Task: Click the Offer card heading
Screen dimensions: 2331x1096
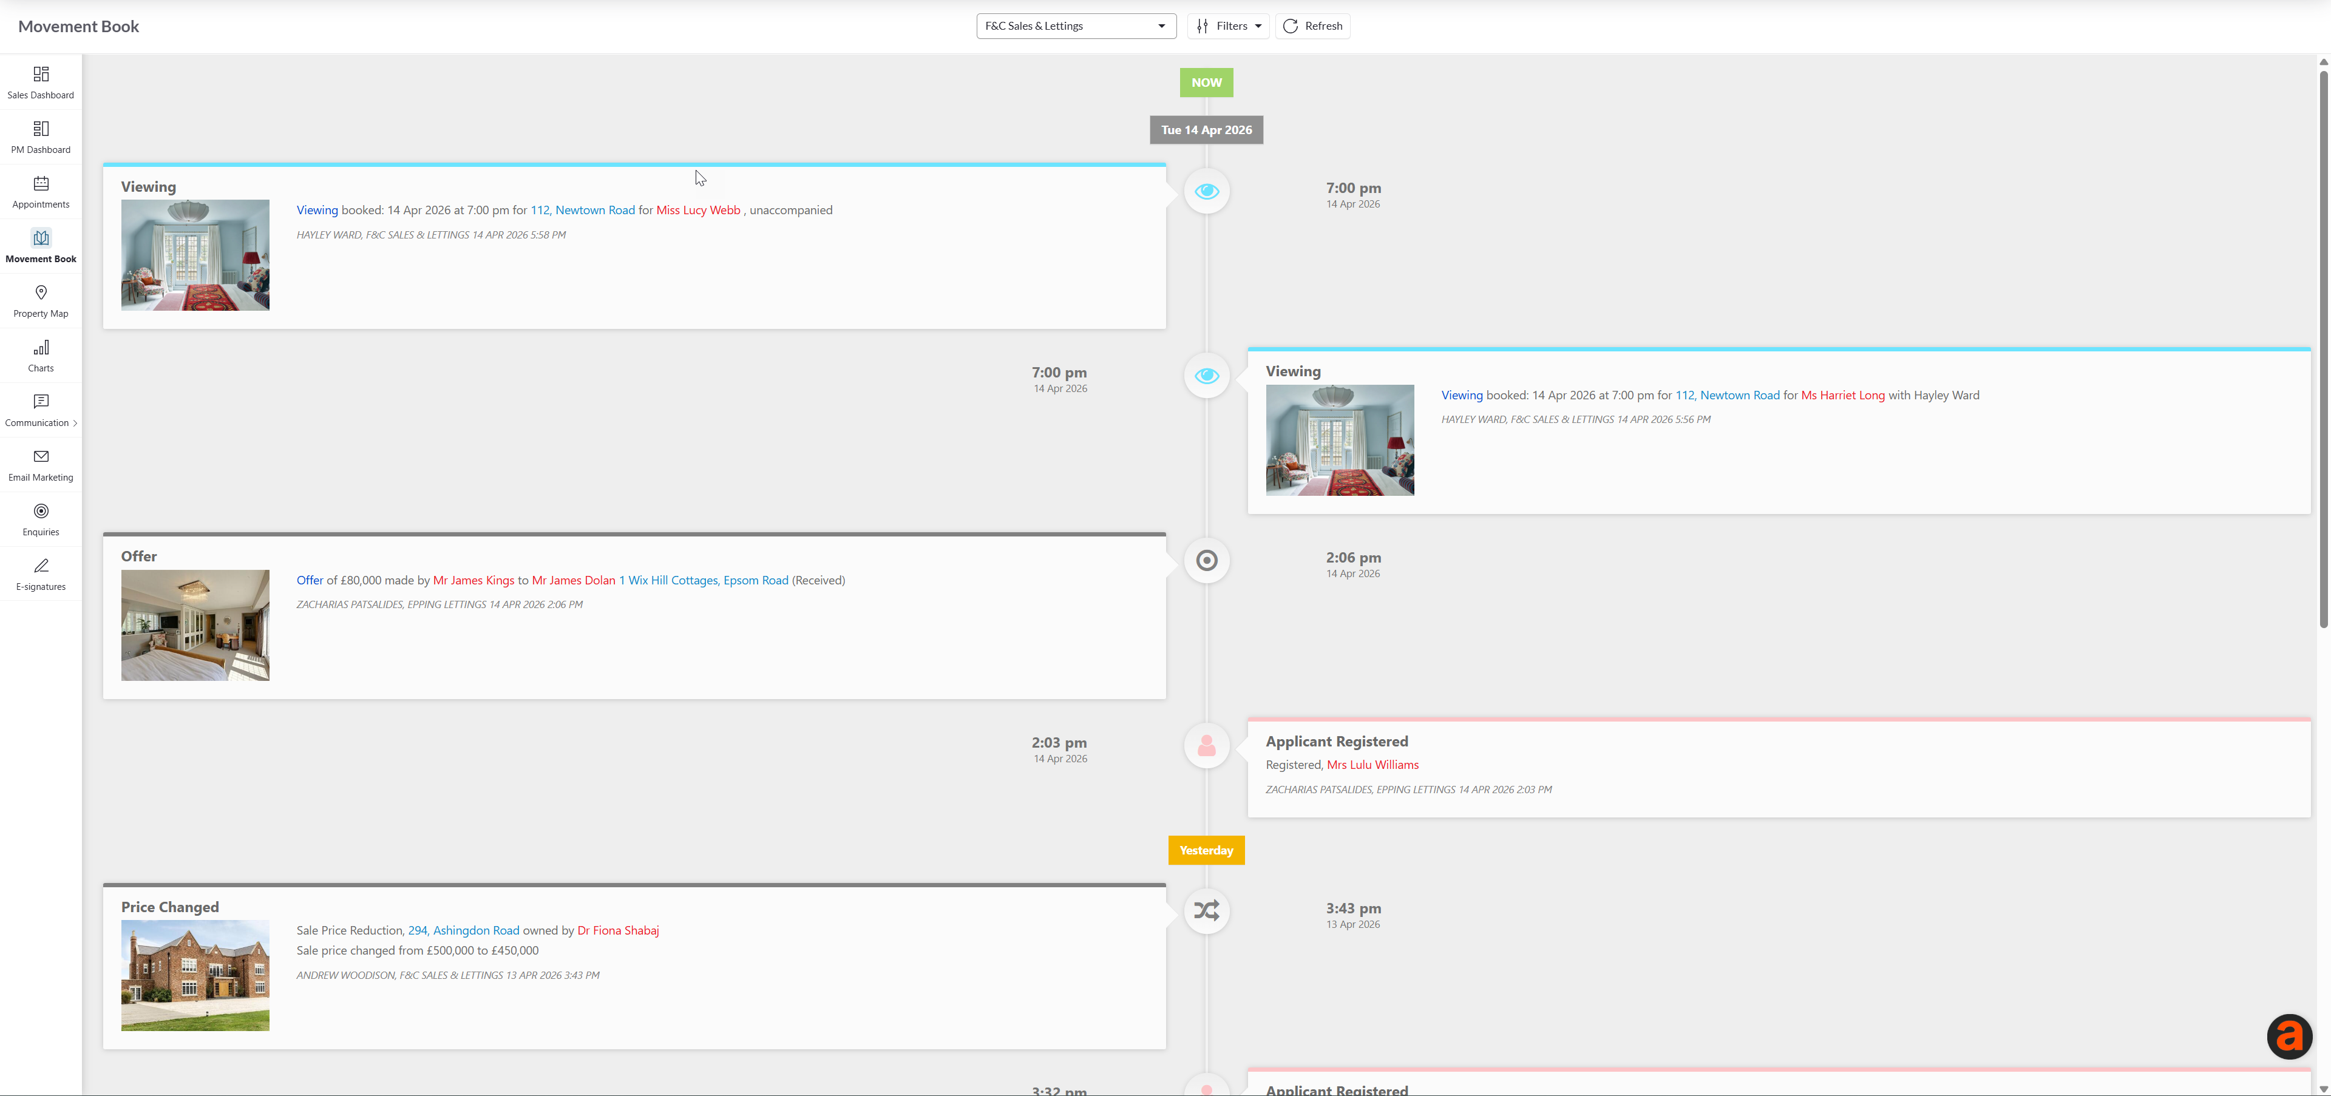Action: pyautogui.click(x=140, y=556)
